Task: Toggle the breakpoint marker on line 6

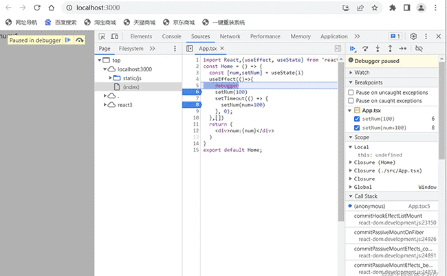Action: point(192,91)
